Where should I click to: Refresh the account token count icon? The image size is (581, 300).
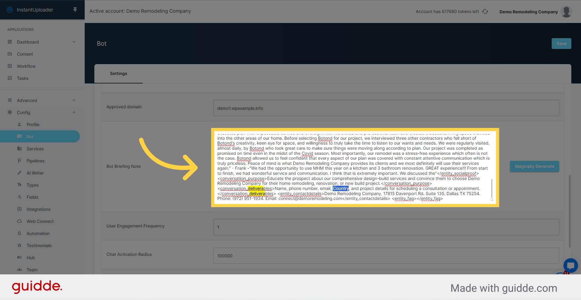pyautogui.click(x=485, y=11)
